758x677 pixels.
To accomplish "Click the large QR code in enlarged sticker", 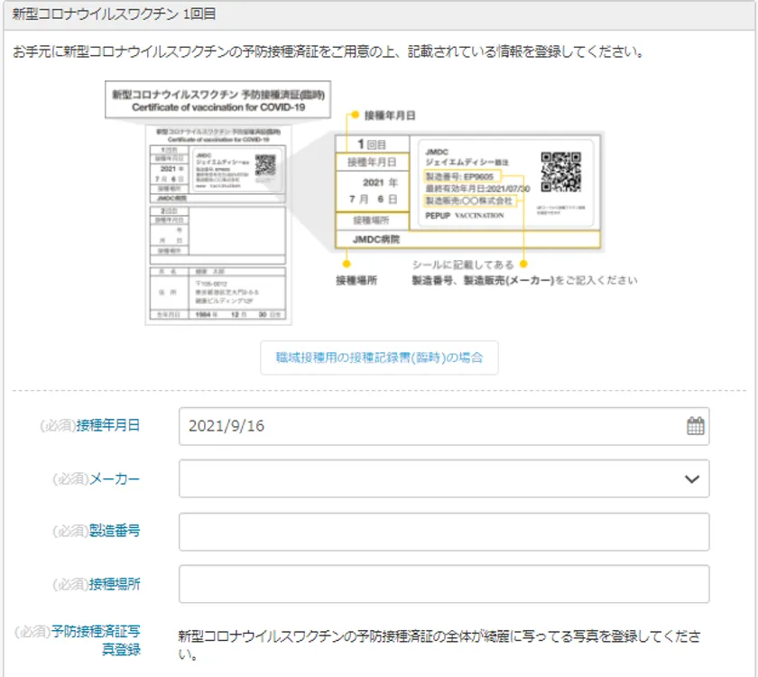I will click(560, 172).
